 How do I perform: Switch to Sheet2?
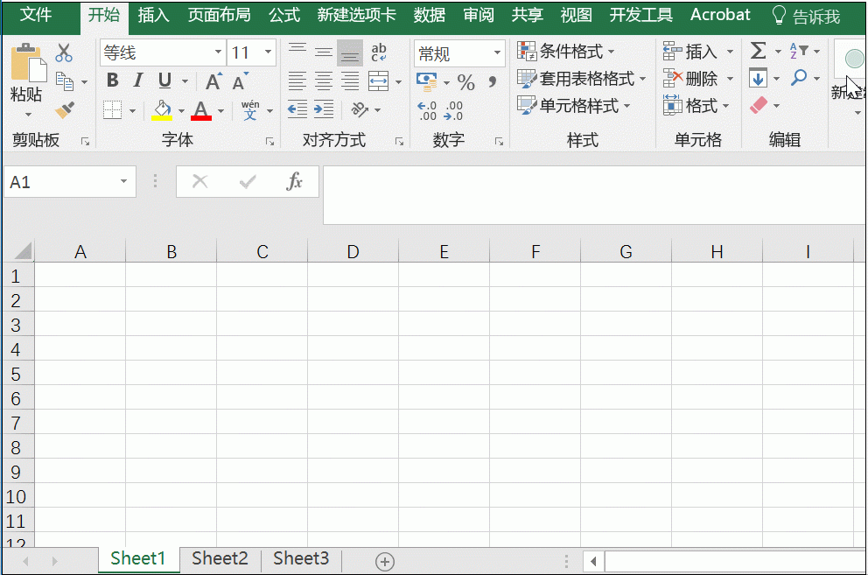click(219, 558)
